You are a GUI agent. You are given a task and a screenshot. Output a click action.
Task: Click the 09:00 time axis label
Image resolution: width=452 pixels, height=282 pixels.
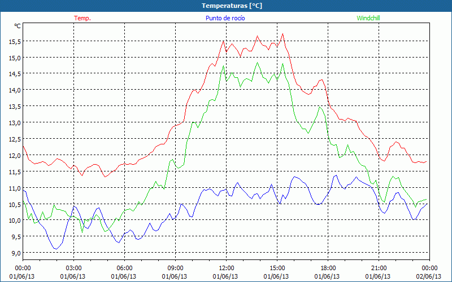tap(175, 268)
